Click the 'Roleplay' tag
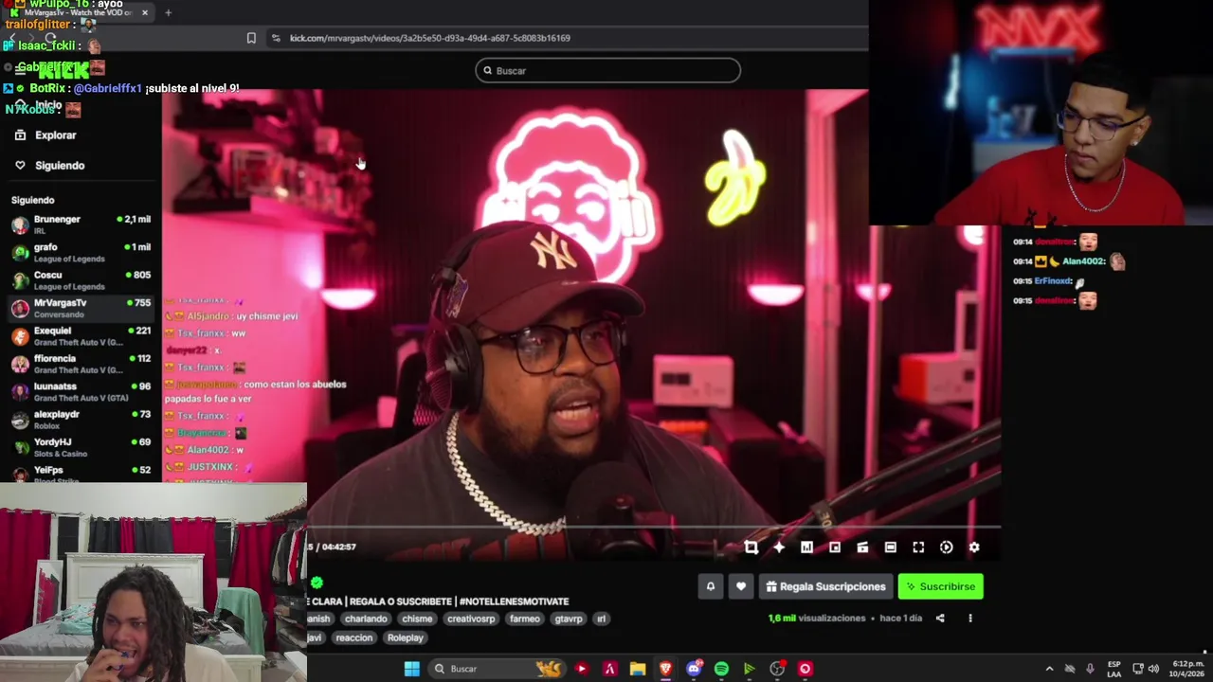 pyautogui.click(x=405, y=637)
